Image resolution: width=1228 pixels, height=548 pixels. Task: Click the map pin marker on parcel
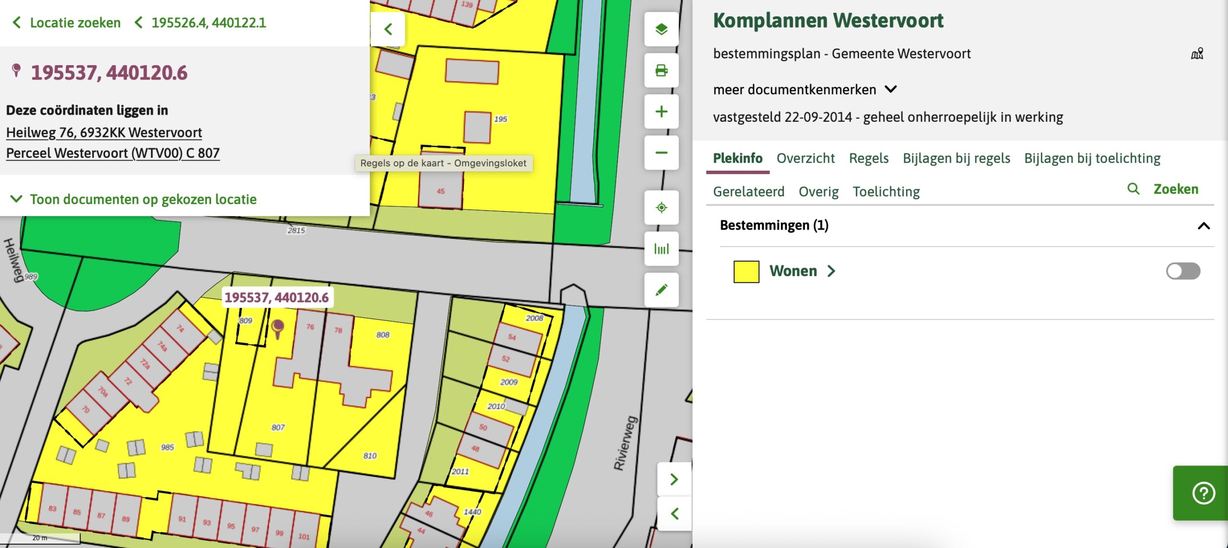click(278, 329)
